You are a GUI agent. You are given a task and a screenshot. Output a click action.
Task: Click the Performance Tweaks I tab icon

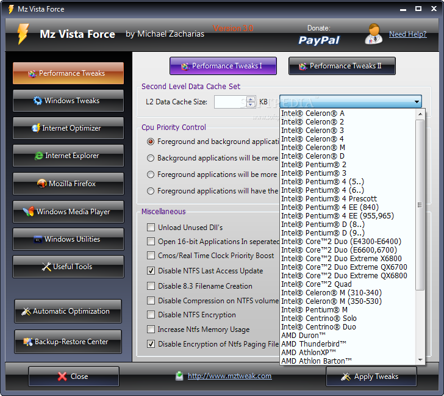185,67
